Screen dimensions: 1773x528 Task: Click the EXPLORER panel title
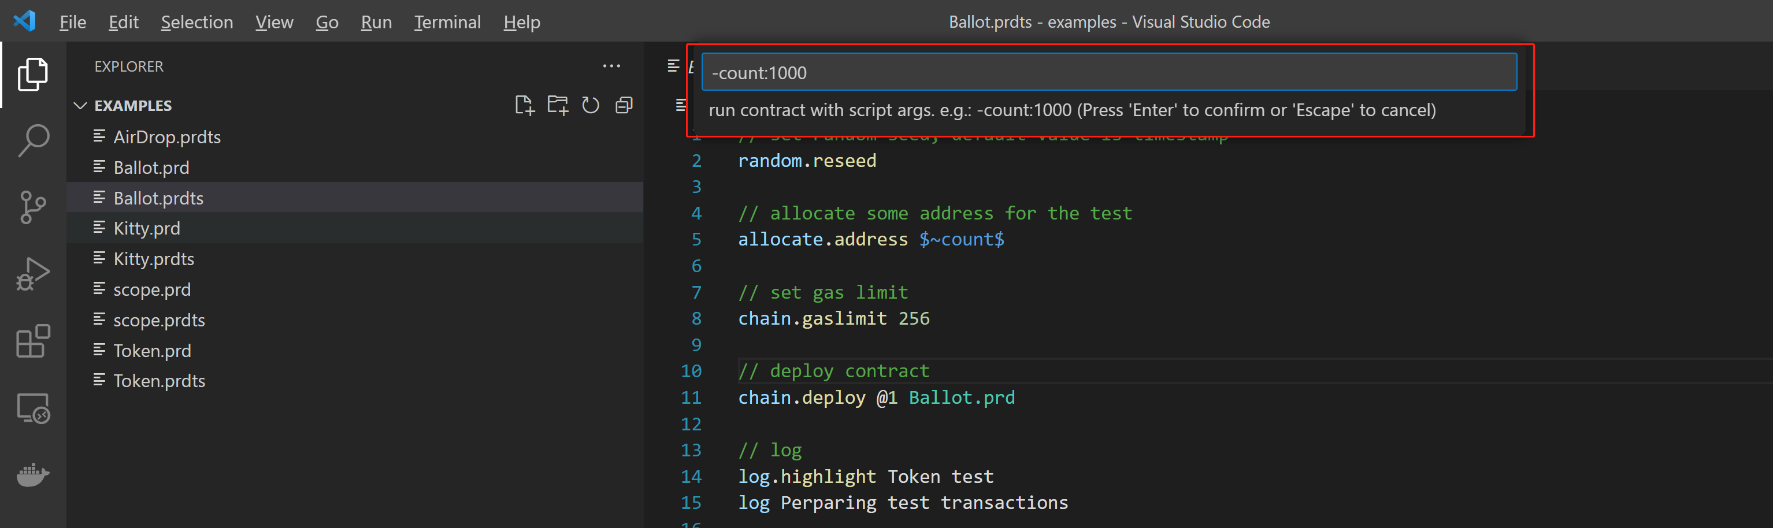[x=129, y=66]
